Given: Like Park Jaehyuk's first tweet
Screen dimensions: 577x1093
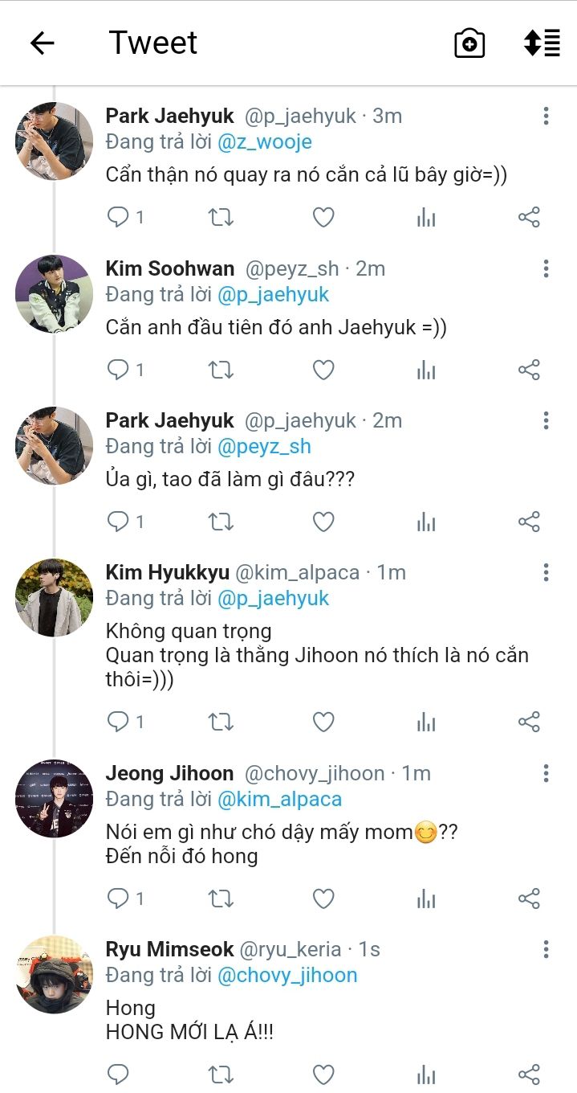Looking at the screenshot, I should 323,217.
